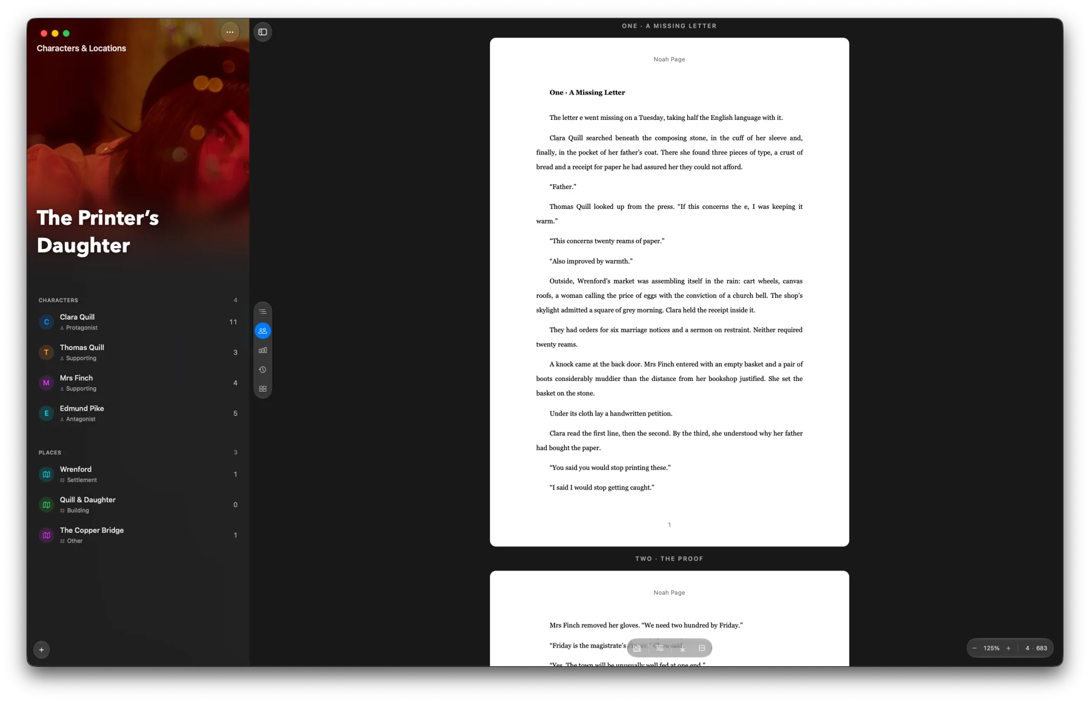Open the grid overview icon
The image size is (1090, 702).
tap(263, 389)
